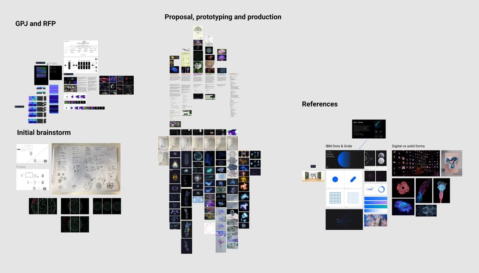479x273 pixels.
Task: Click the "Digital vs solid forms" label
Action: pyautogui.click(x=408, y=146)
